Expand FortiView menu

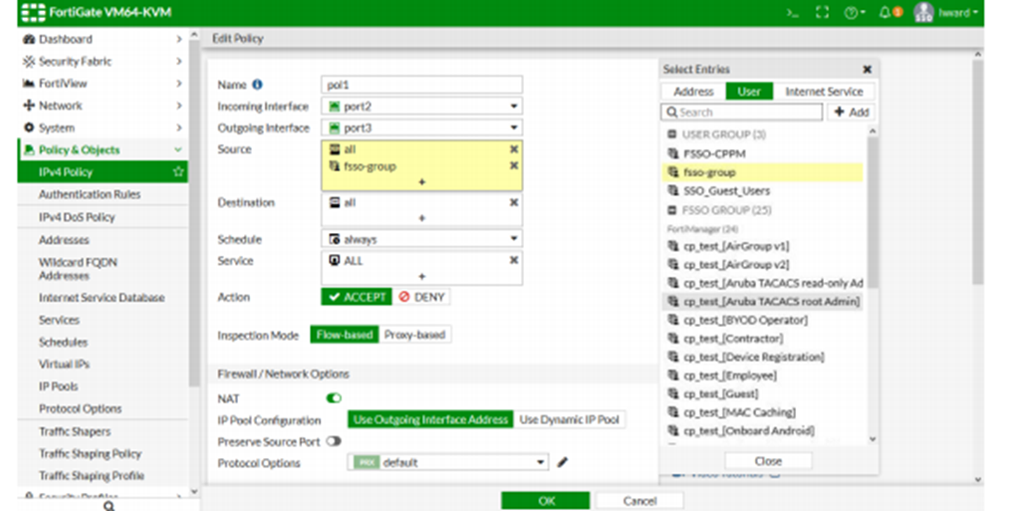point(103,84)
